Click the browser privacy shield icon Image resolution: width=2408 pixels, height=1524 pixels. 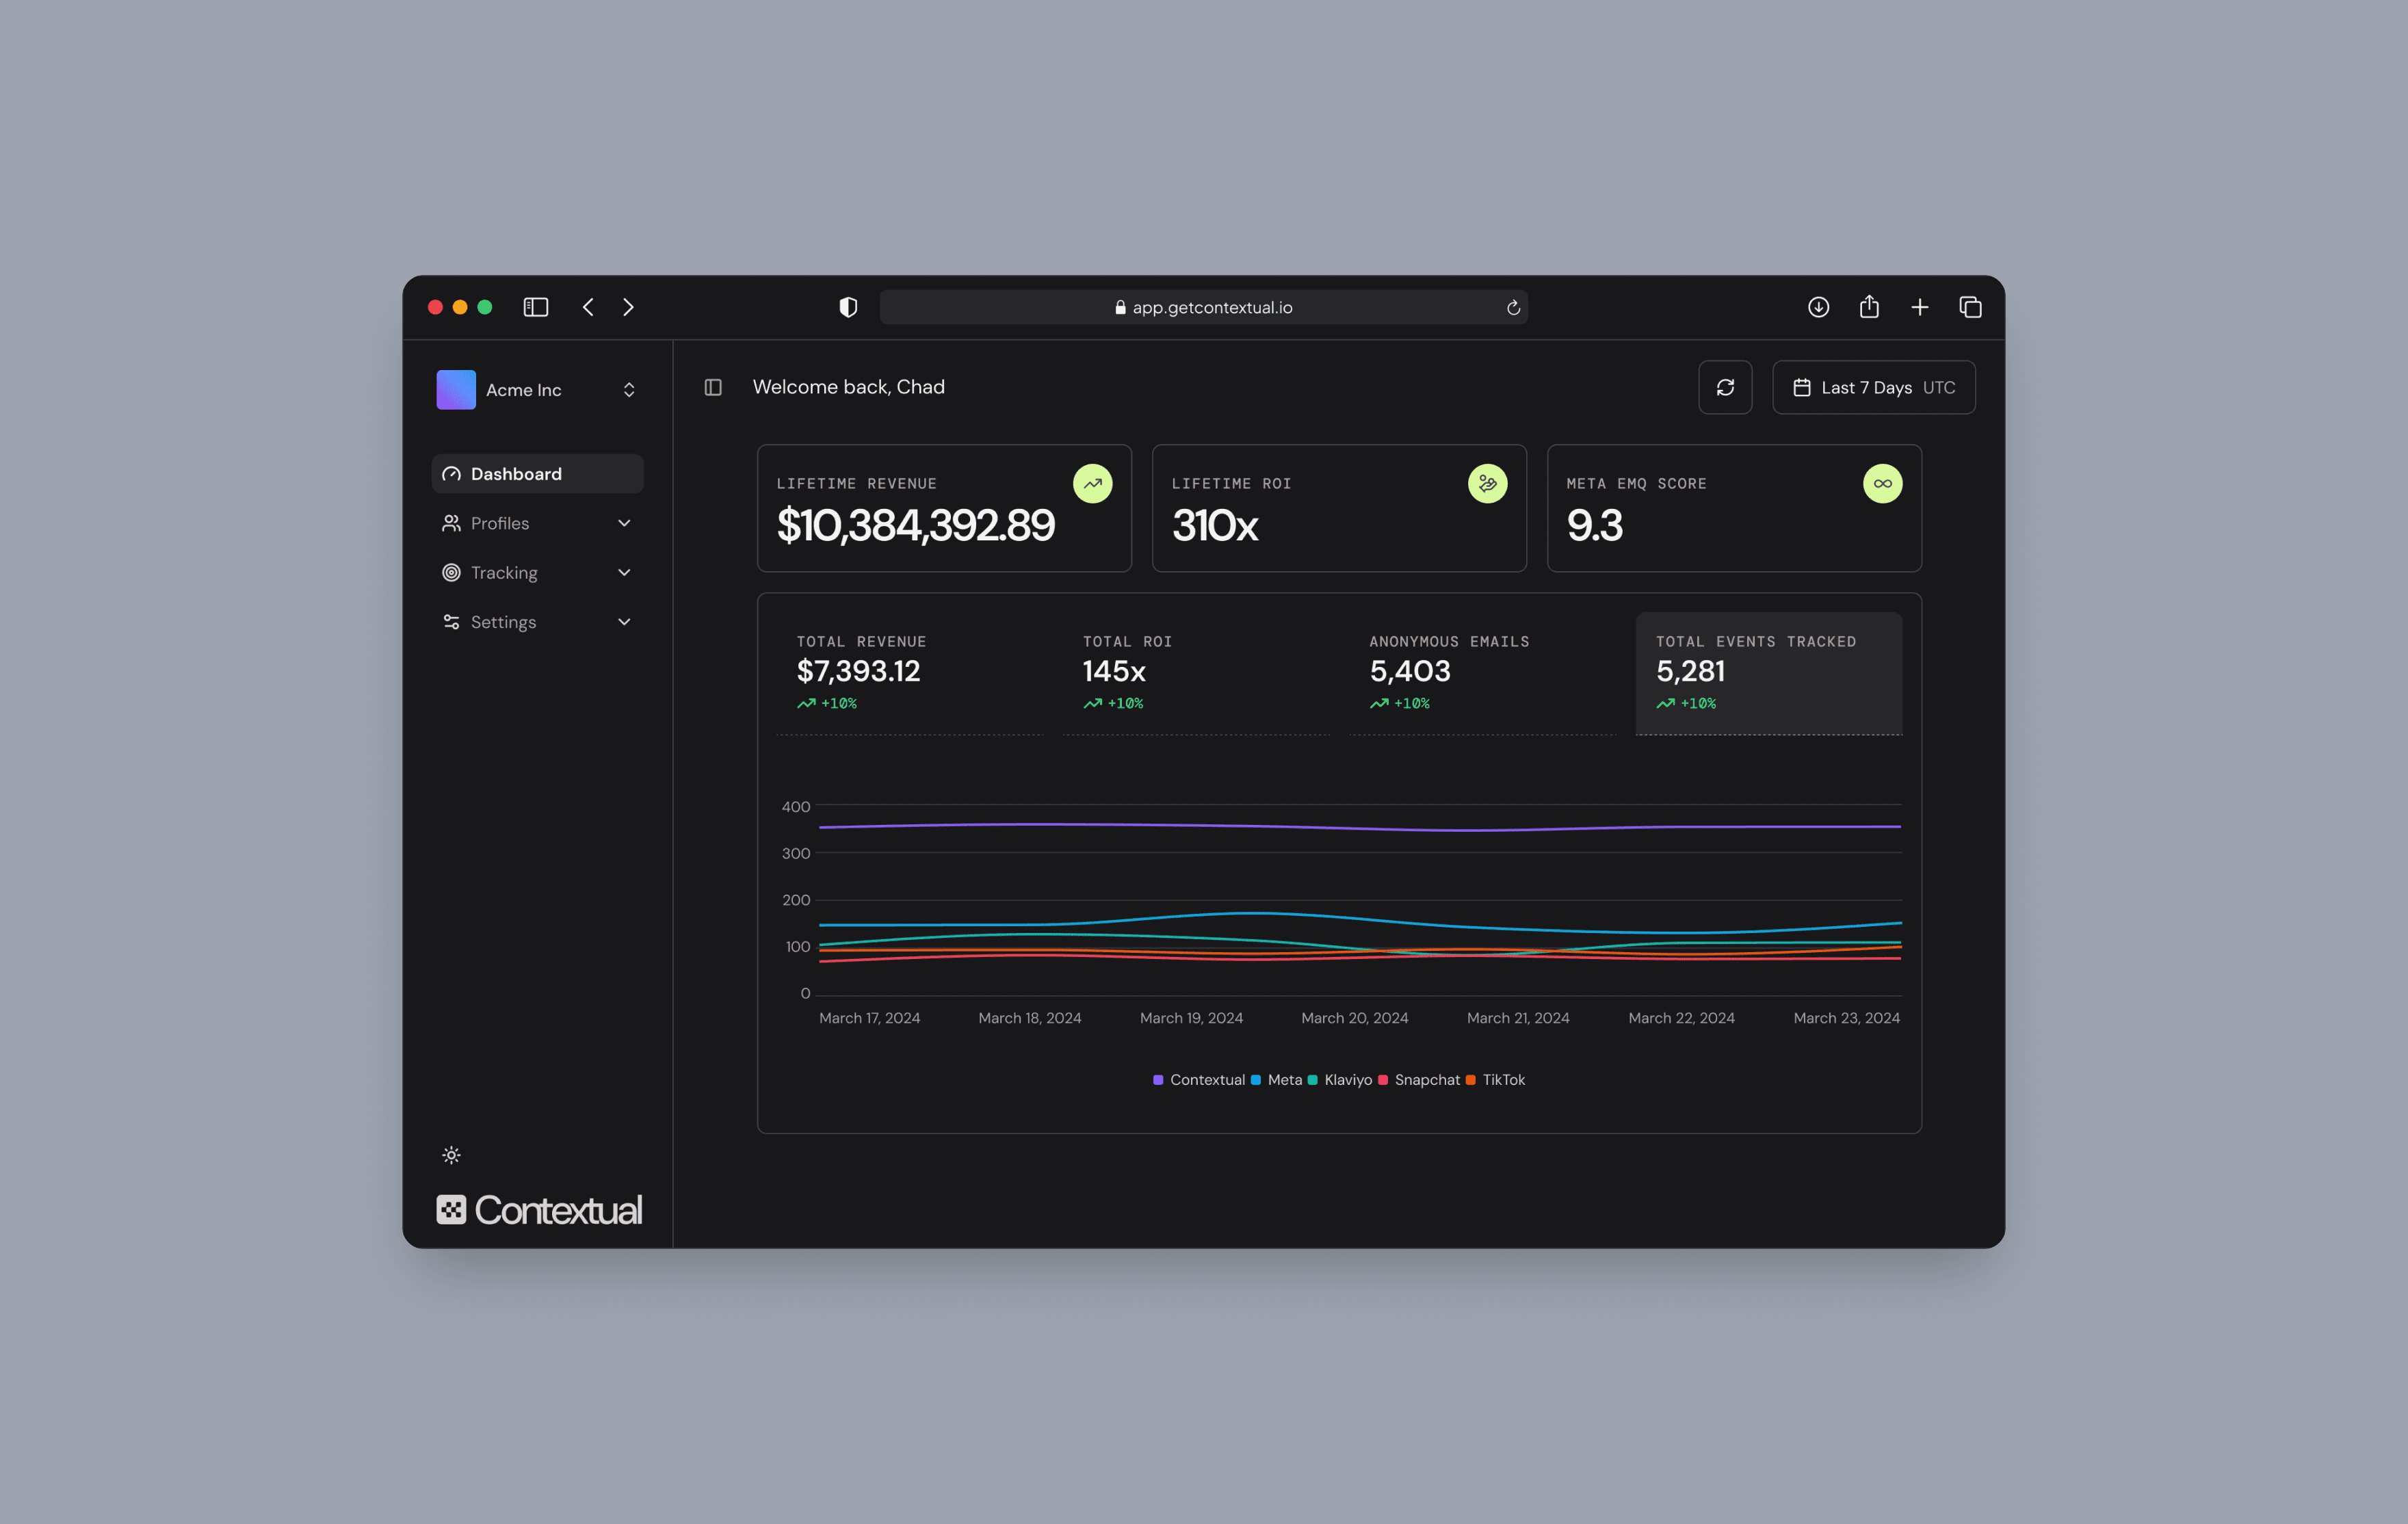pos(848,307)
